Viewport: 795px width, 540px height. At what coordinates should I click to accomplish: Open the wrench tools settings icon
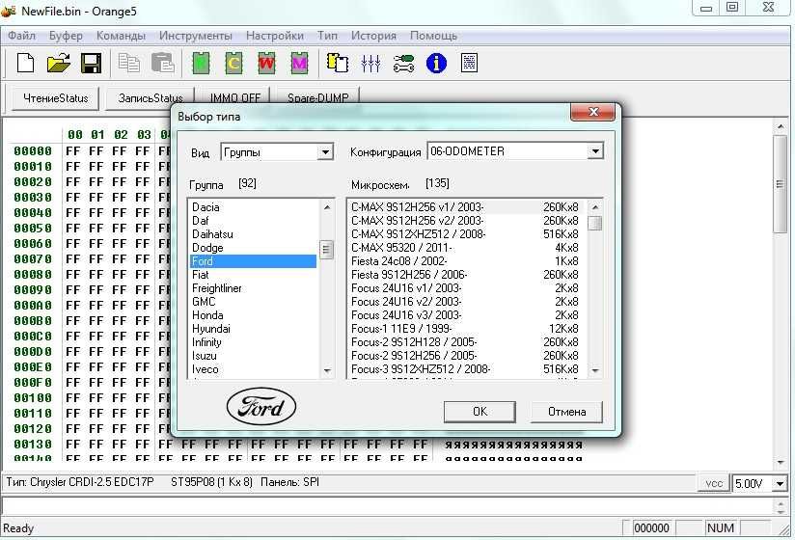403,64
